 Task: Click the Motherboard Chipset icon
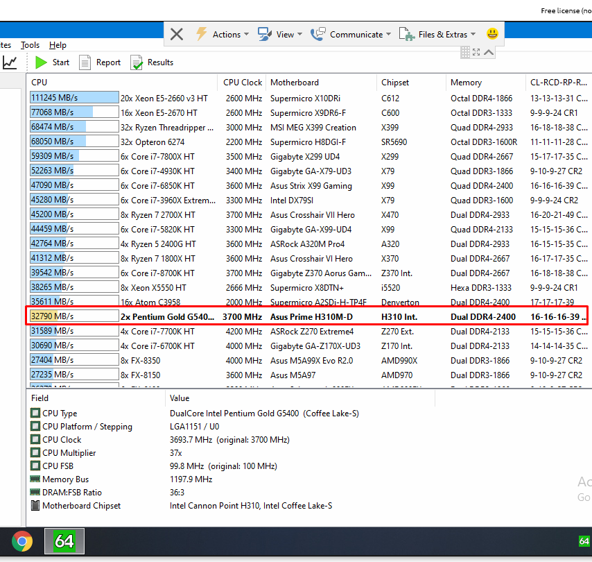pyautogui.click(x=35, y=505)
